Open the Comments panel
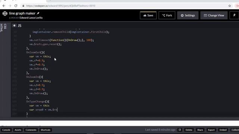239x134 pixels. pyautogui.click(x=31, y=130)
